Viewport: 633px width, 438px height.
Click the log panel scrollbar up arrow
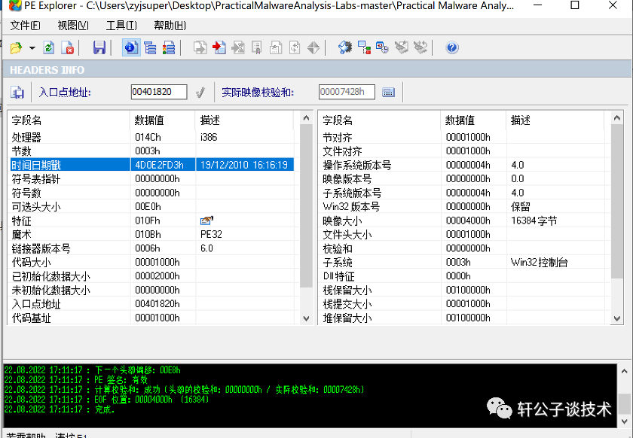point(624,371)
